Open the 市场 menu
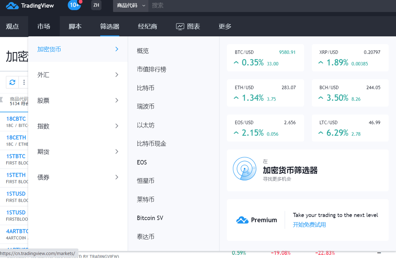This screenshot has width=396, height=260. point(44,26)
